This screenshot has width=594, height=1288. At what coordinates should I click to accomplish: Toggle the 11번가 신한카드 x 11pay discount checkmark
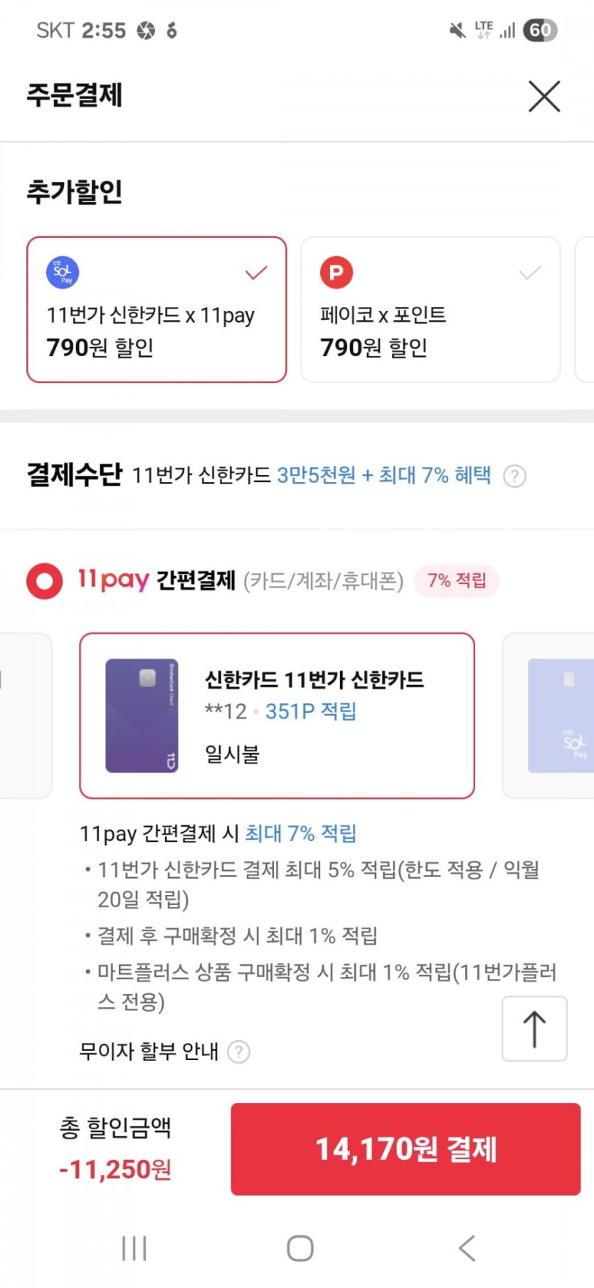(x=256, y=273)
